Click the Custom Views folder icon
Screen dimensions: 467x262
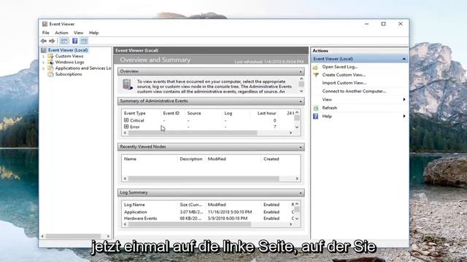click(x=50, y=56)
